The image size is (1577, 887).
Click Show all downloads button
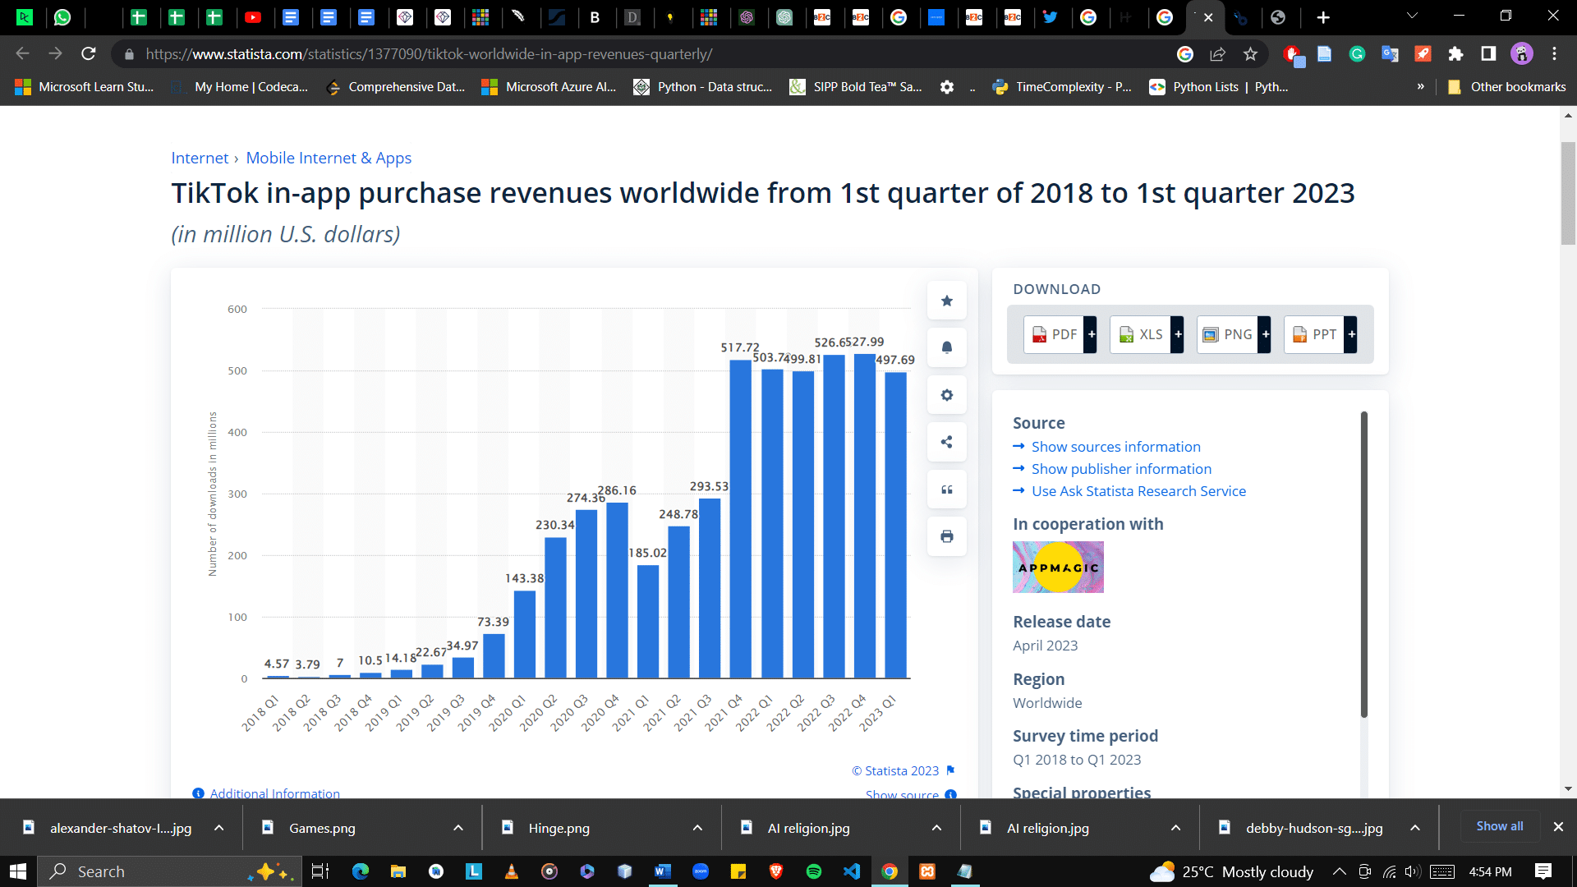pyautogui.click(x=1500, y=826)
